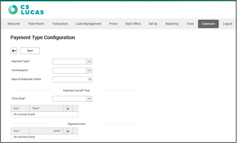Screen dimensions: 237x143
Task: Open the Time Zone dropdown
Action: (89, 99)
